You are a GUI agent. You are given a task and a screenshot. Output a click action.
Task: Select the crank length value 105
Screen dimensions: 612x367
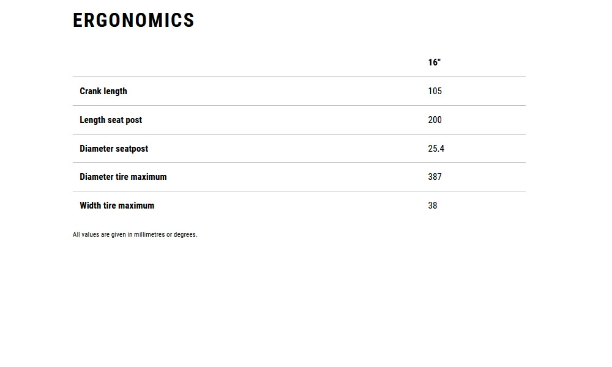tap(435, 91)
